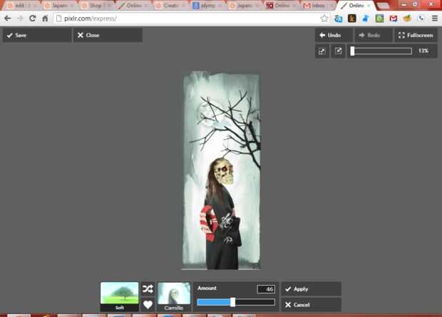The image size is (442, 317).
Task: Open the blue translate extension icon
Action: pos(338,18)
